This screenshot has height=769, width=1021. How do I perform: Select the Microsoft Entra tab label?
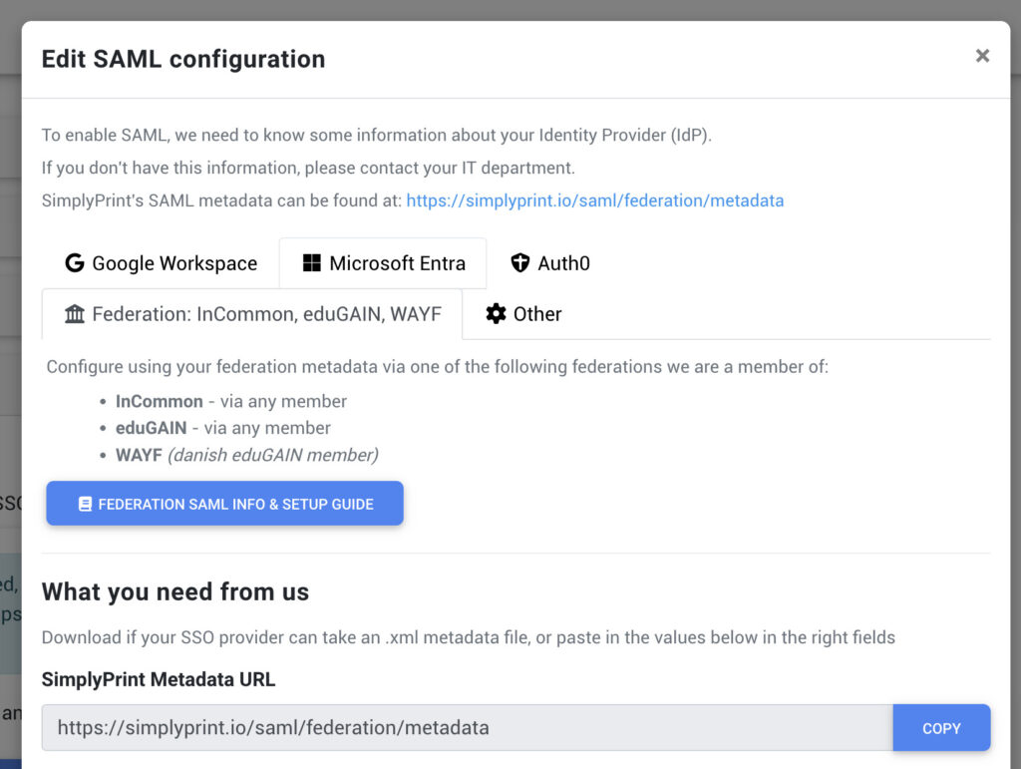tap(397, 263)
